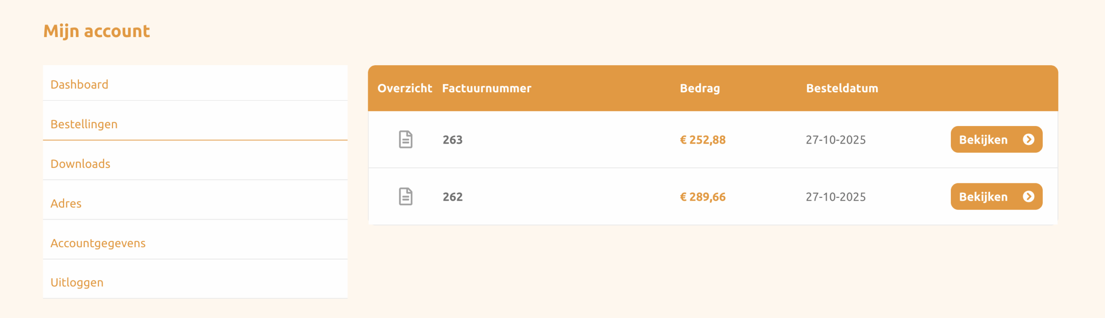Click the Mijn account heading
The height and width of the screenshot is (318, 1105).
[x=97, y=31]
